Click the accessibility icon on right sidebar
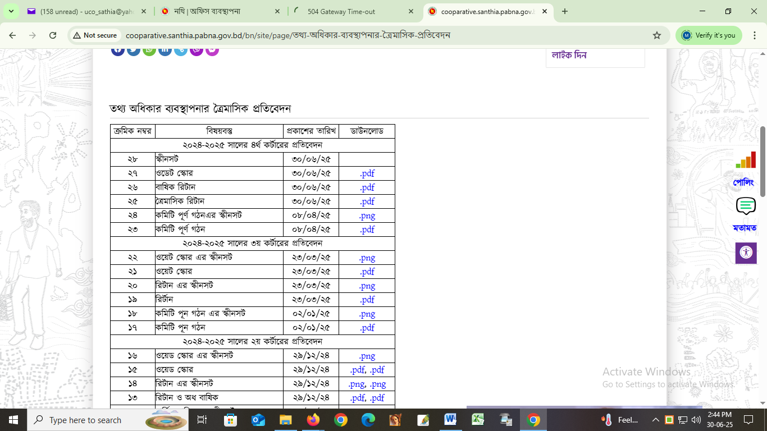The image size is (767, 431). 746,253
